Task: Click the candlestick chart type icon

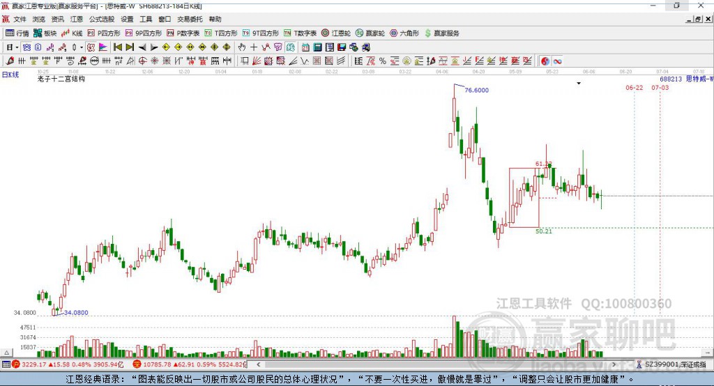Action: (74, 47)
